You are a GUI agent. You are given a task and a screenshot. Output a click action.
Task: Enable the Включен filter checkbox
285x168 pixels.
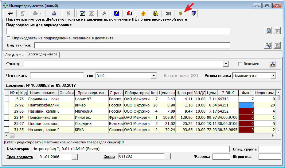point(240,64)
